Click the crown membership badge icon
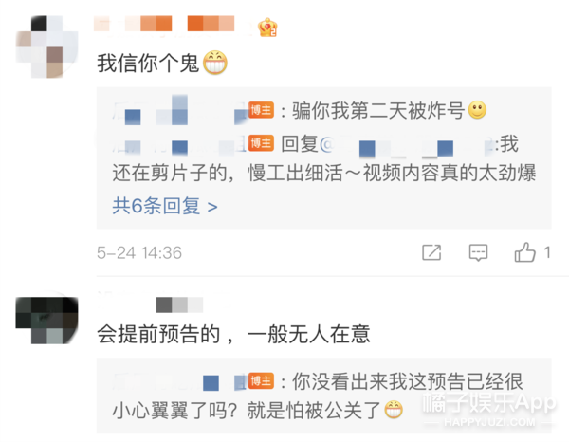 pyautogui.click(x=267, y=28)
